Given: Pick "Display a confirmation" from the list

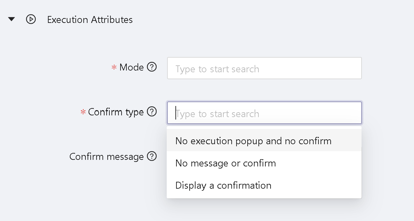Looking at the screenshot, I should (x=223, y=185).
